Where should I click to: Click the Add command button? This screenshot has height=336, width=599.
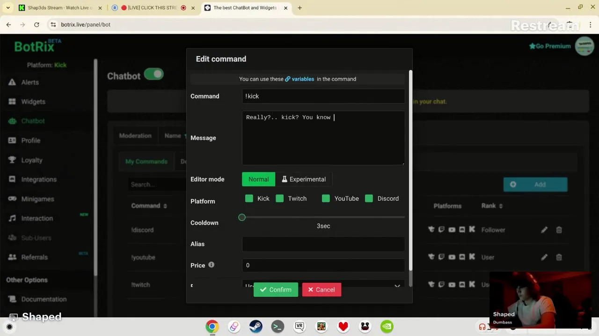tap(535, 184)
